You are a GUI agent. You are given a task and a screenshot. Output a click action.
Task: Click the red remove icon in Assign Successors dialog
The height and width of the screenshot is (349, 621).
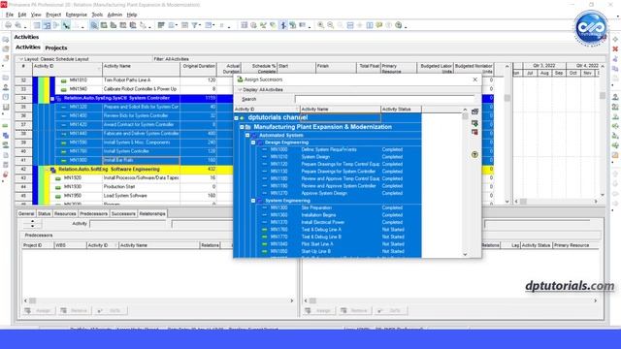pos(474,132)
